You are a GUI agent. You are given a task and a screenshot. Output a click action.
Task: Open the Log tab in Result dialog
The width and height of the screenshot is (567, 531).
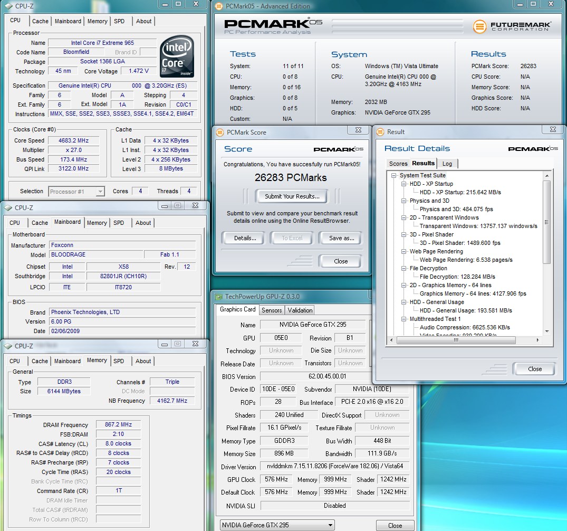click(447, 164)
